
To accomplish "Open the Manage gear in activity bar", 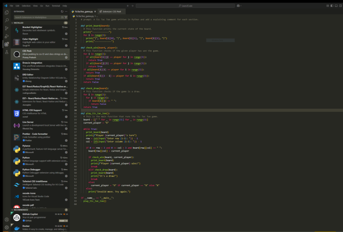I will click(x=6, y=227).
